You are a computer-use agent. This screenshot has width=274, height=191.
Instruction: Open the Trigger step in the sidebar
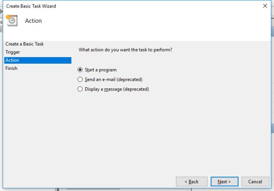13,52
